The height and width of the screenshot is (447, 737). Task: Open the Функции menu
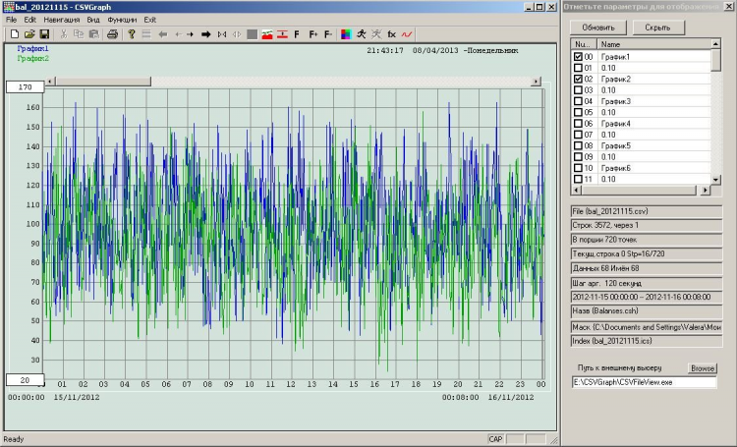click(123, 20)
